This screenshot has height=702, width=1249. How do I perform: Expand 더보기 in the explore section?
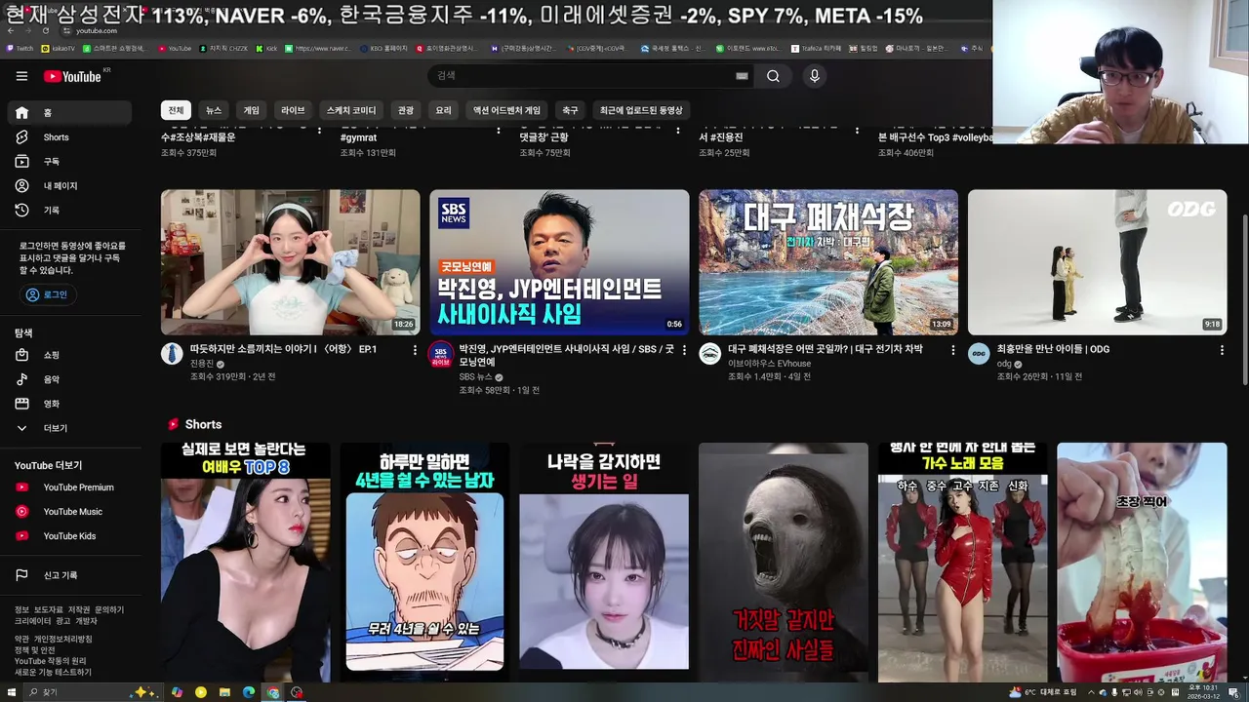(68, 428)
